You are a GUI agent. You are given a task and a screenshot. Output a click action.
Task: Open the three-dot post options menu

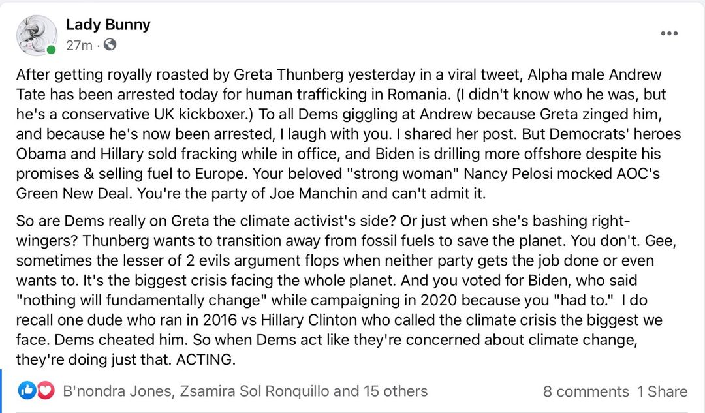coord(669,34)
